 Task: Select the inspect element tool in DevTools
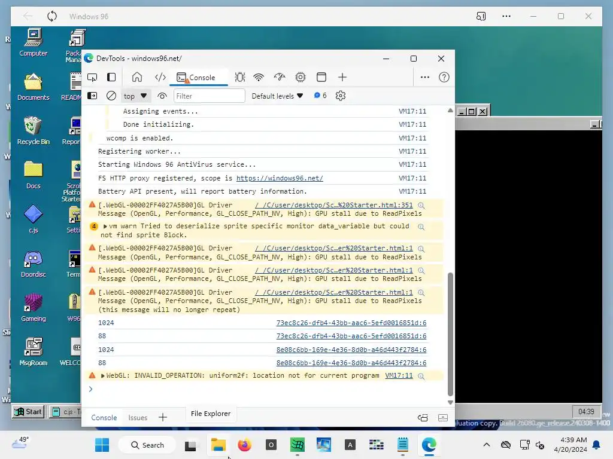(92, 77)
